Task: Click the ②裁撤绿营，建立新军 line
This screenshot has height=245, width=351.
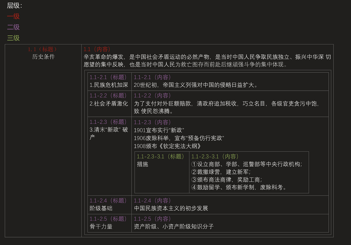Action: point(221,172)
